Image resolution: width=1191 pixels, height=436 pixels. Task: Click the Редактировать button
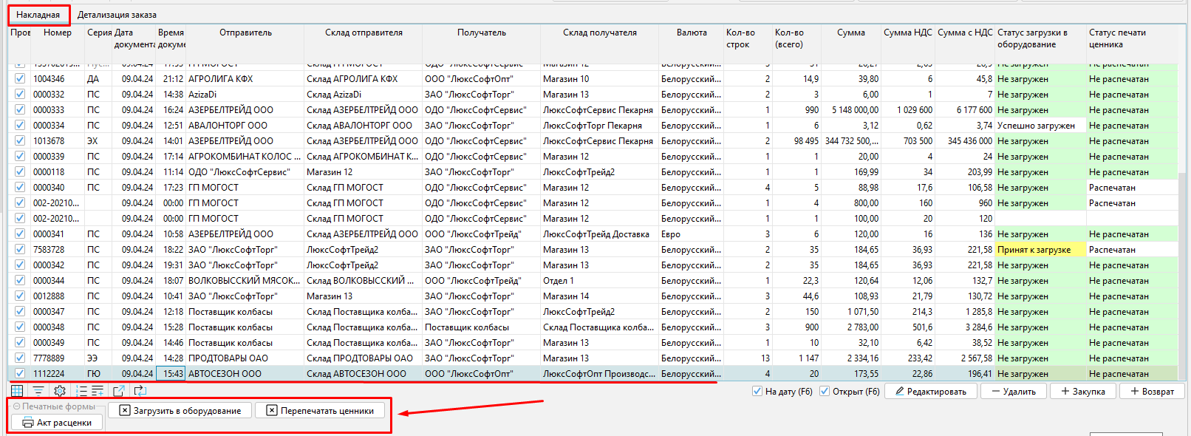(x=929, y=392)
